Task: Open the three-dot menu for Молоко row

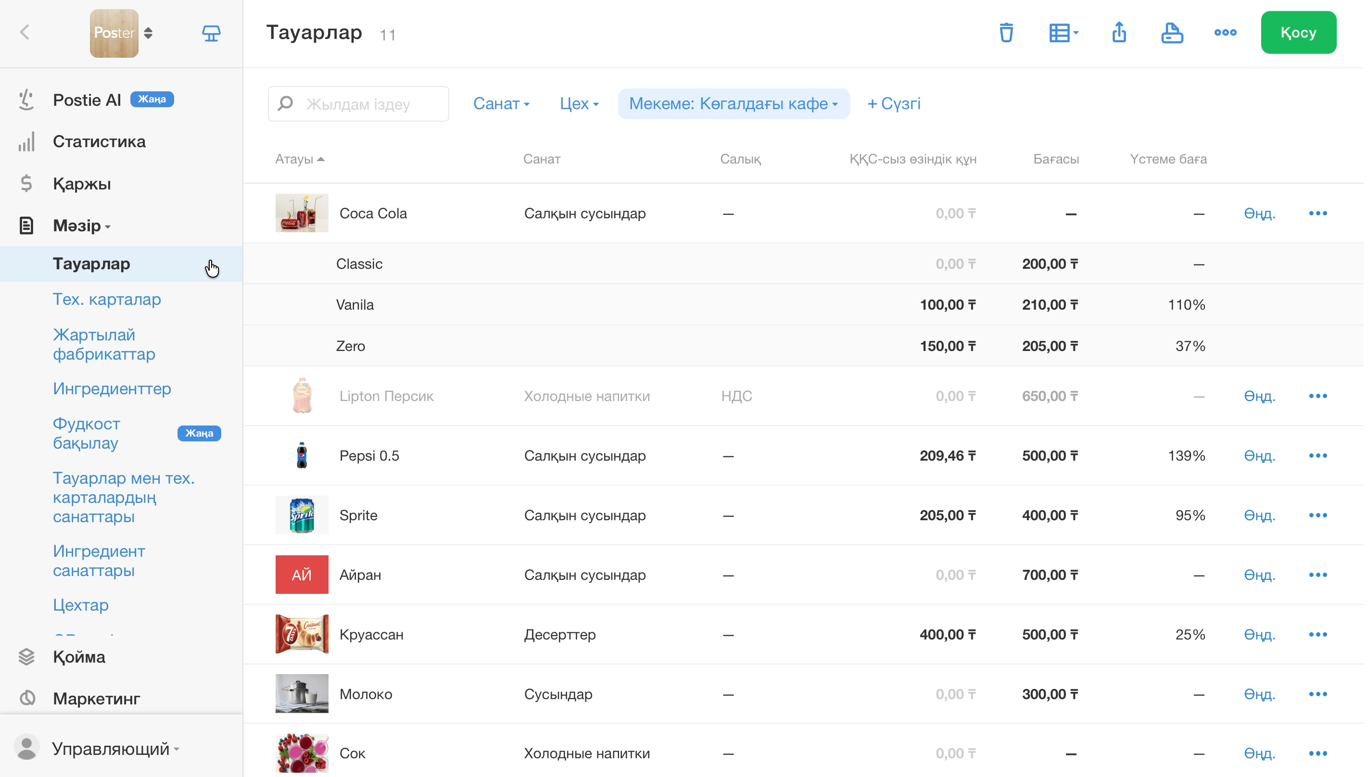Action: 1318,694
